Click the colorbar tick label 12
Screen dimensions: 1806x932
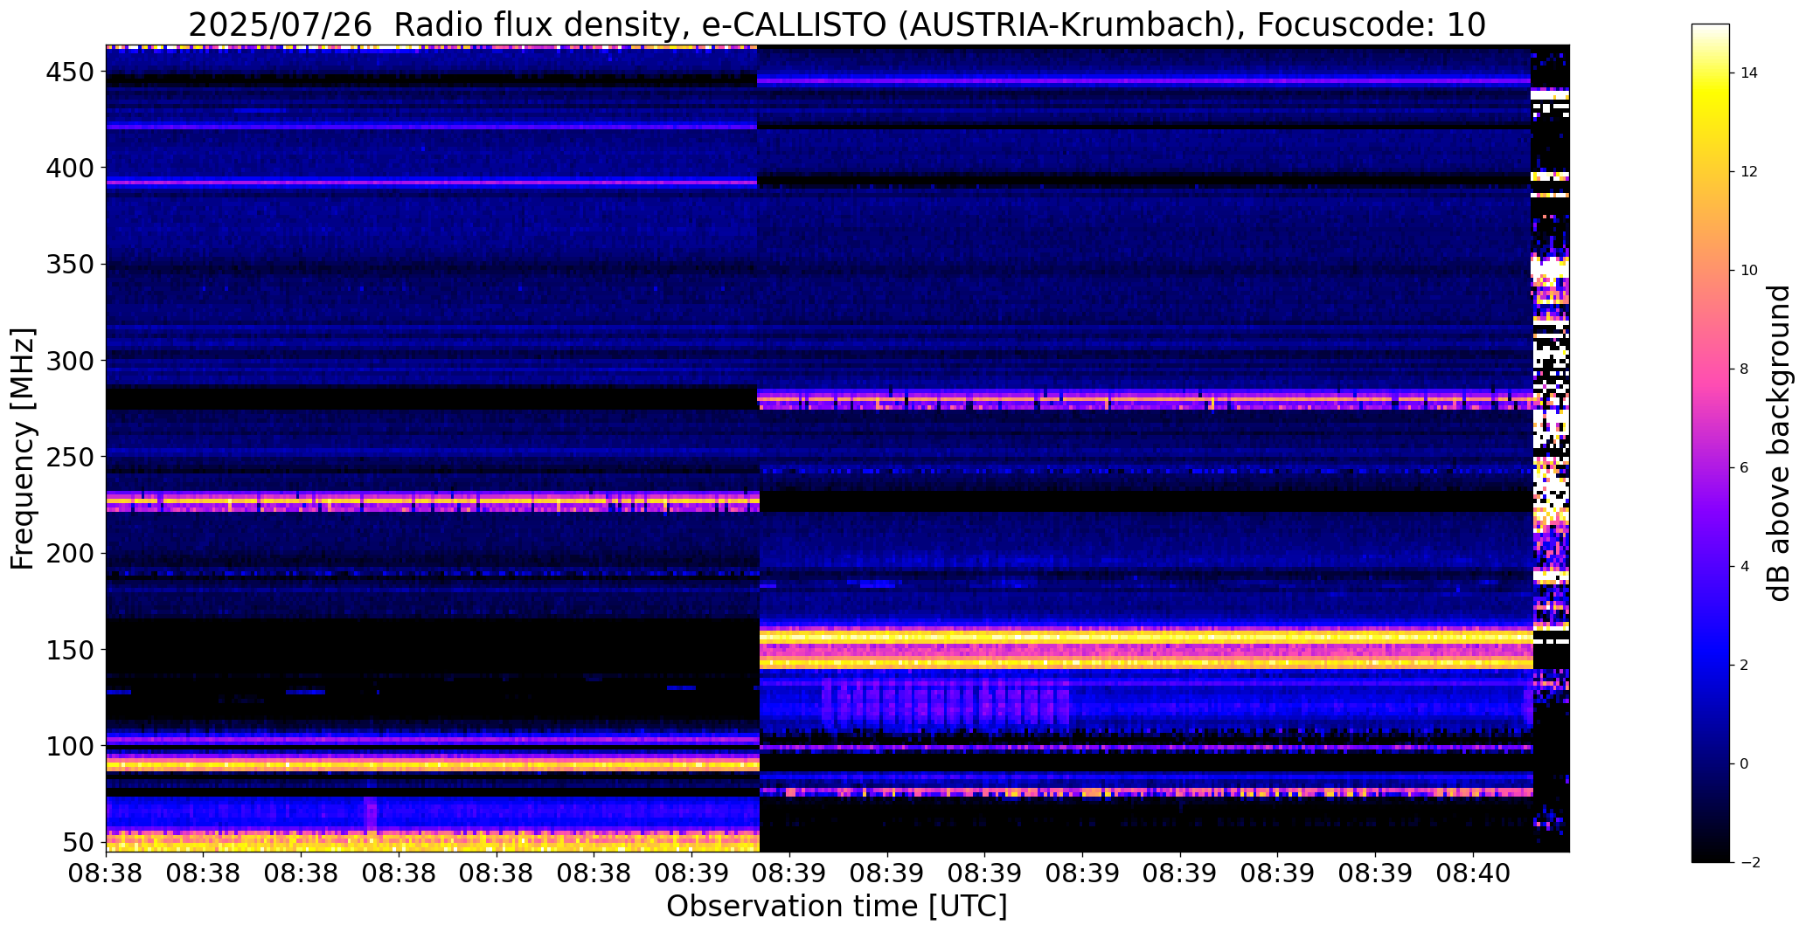[1749, 172]
